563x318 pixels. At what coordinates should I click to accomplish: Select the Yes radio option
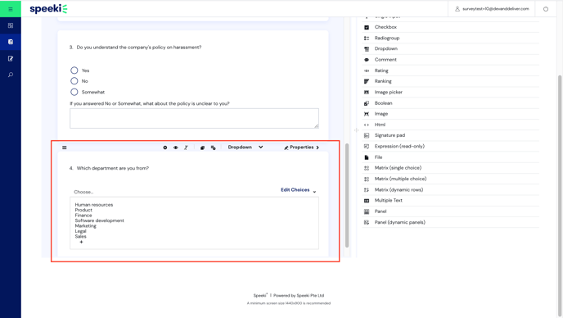coord(74,70)
